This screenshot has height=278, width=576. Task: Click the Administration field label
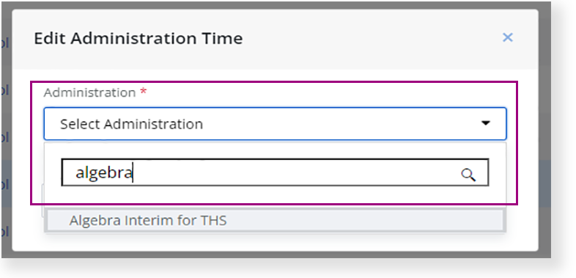[x=90, y=92]
